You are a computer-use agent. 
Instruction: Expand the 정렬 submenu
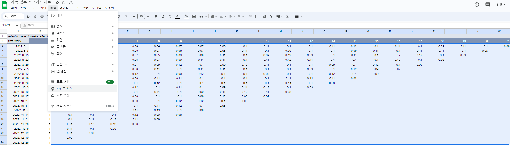click(x=83, y=40)
